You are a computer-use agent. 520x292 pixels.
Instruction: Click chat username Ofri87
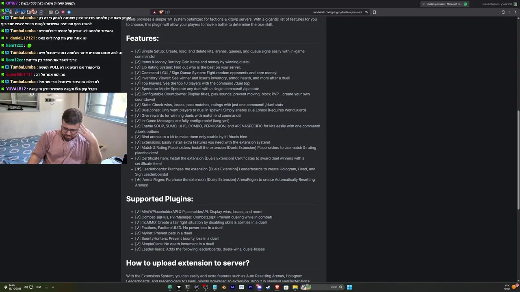pos(12,3)
